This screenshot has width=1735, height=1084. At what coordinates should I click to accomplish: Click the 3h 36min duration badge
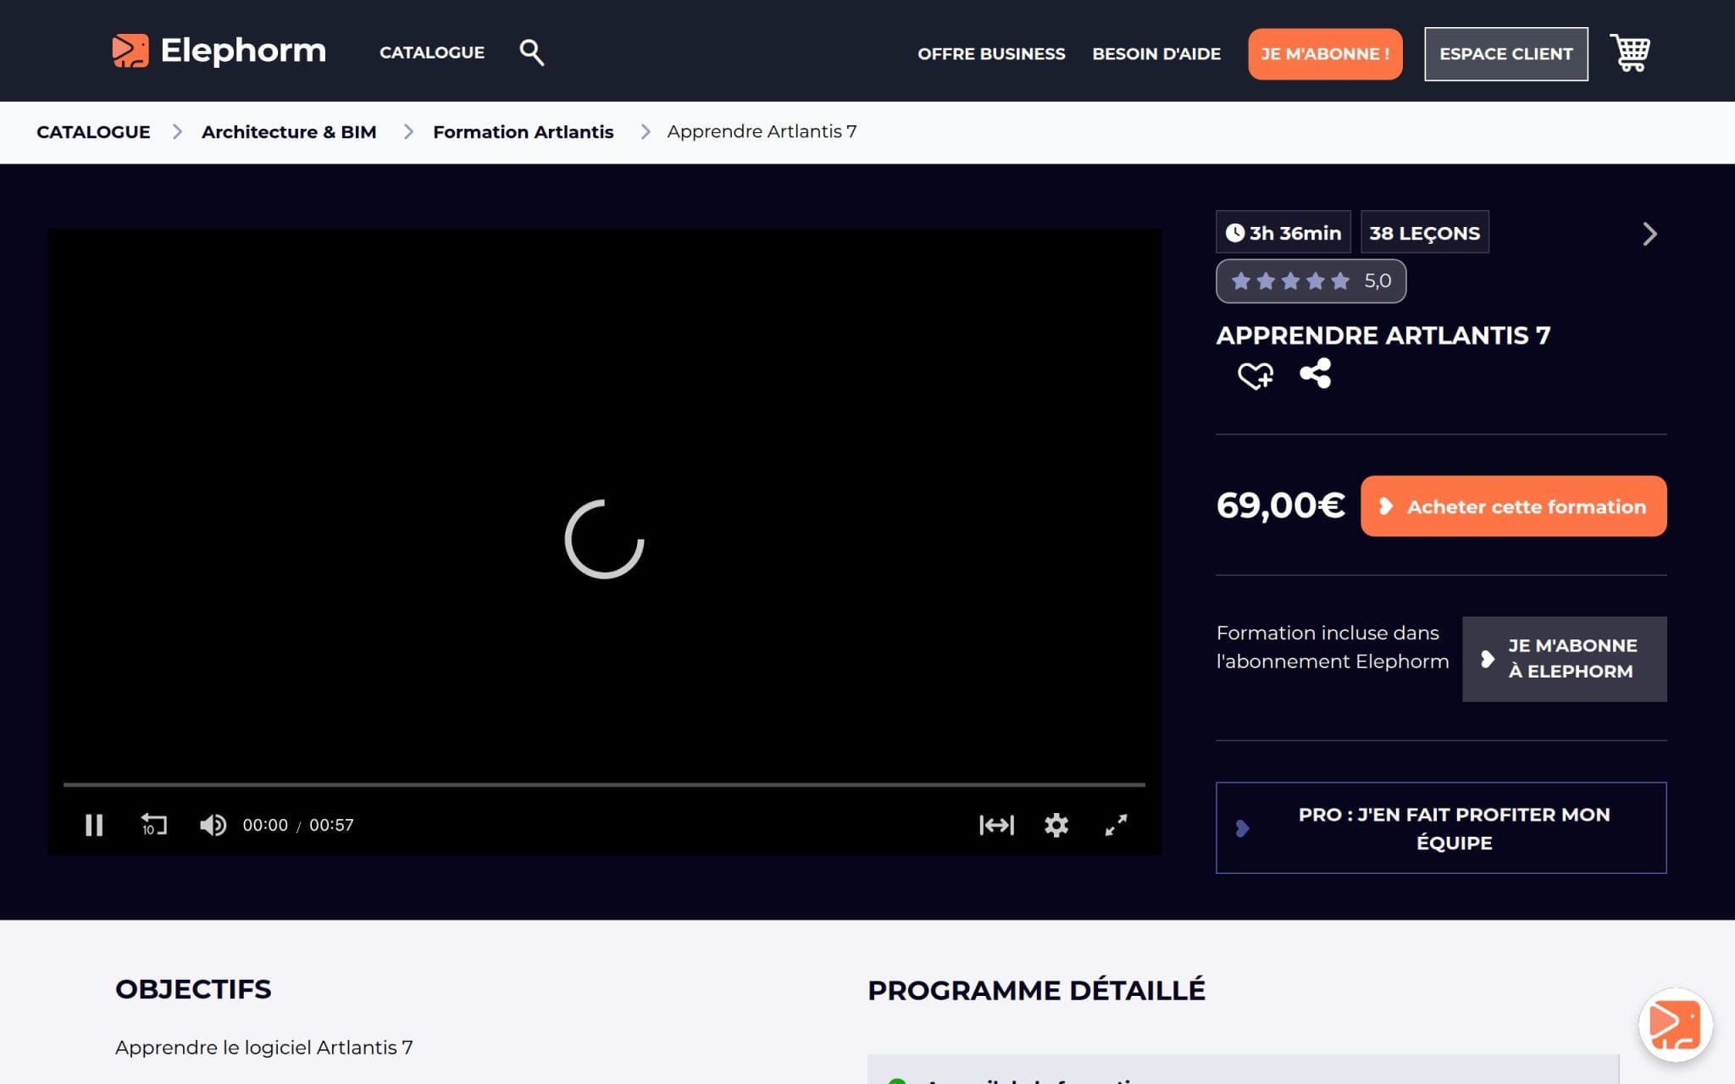coord(1283,233)
